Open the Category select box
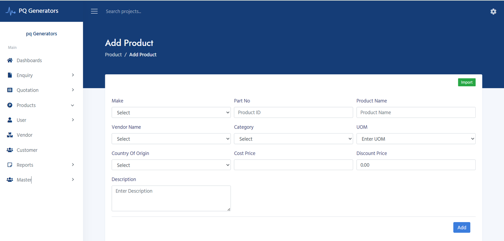This screenshot has height=241, width=504. 293,139
